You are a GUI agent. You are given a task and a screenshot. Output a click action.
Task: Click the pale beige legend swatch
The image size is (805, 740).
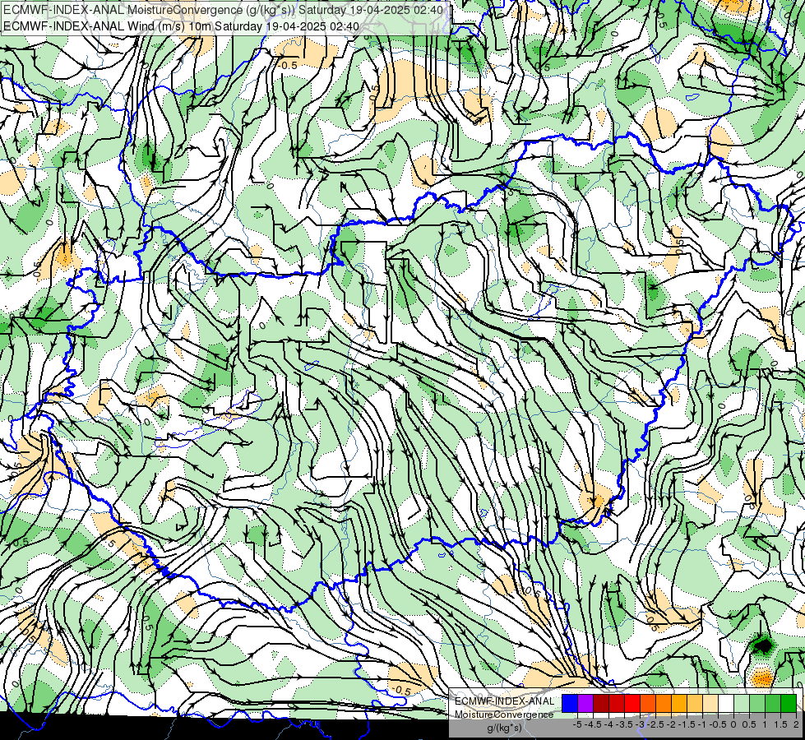710,703
